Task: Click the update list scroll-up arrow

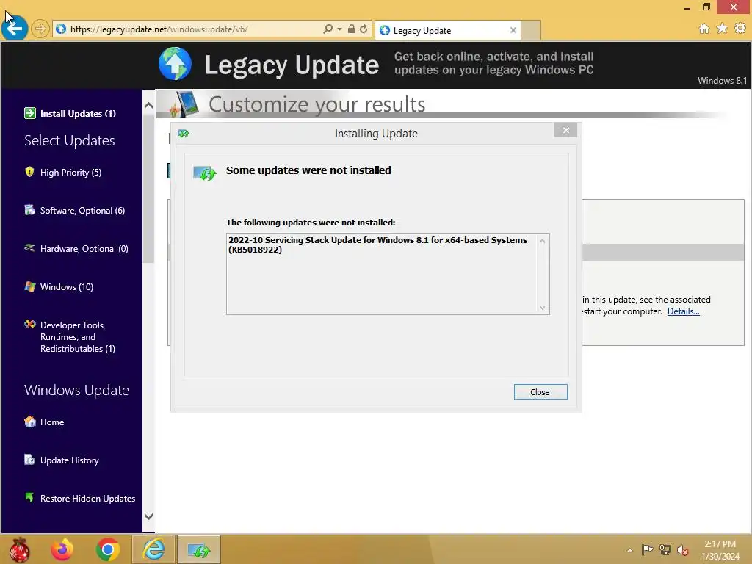Action: (x=543, y=241)
